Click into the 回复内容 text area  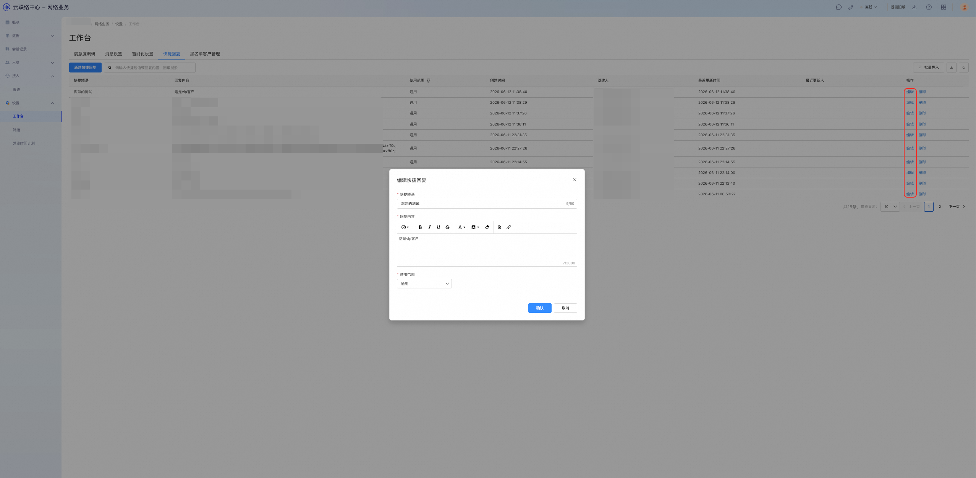(x=487, y=250)
